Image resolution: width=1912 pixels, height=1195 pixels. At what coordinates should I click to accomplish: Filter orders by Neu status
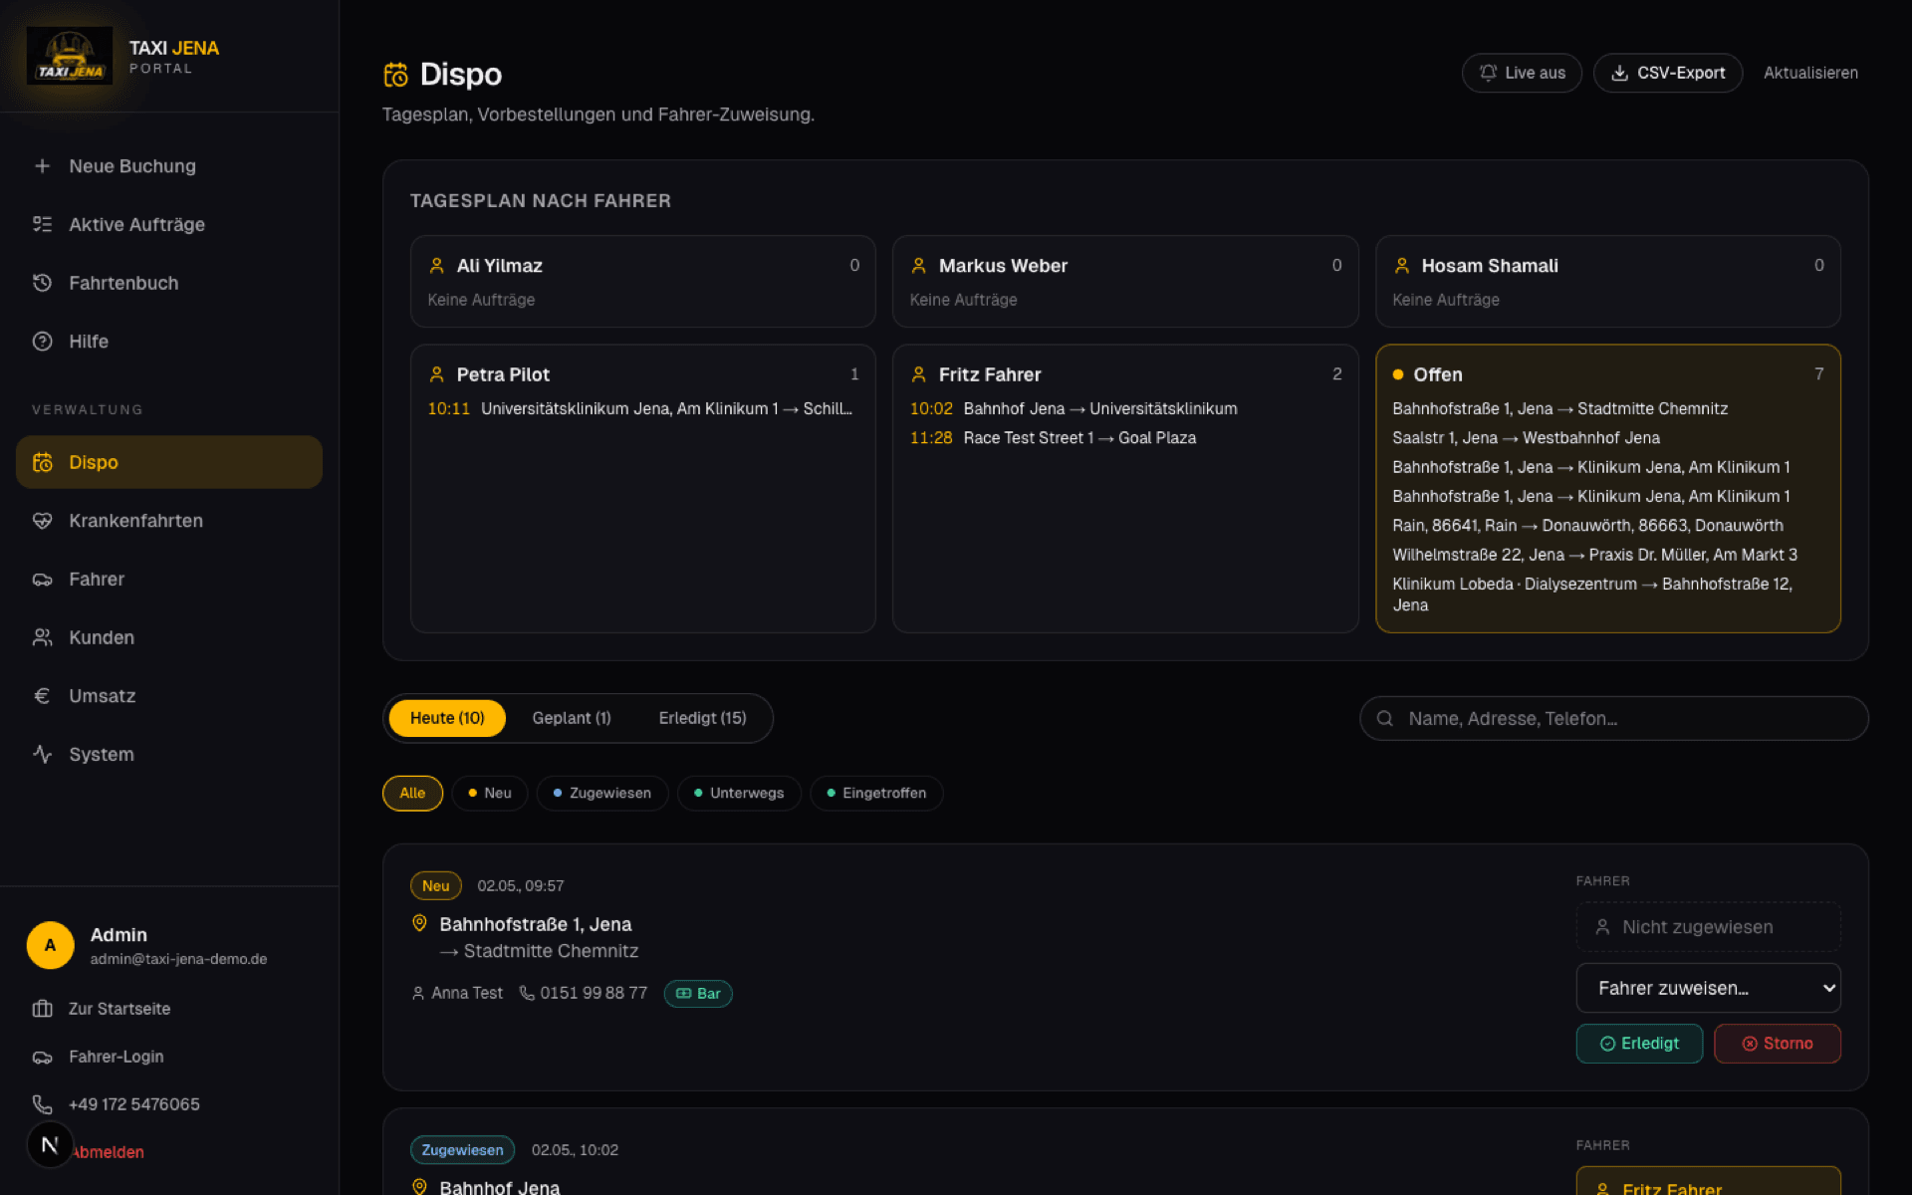click(489, 793)
